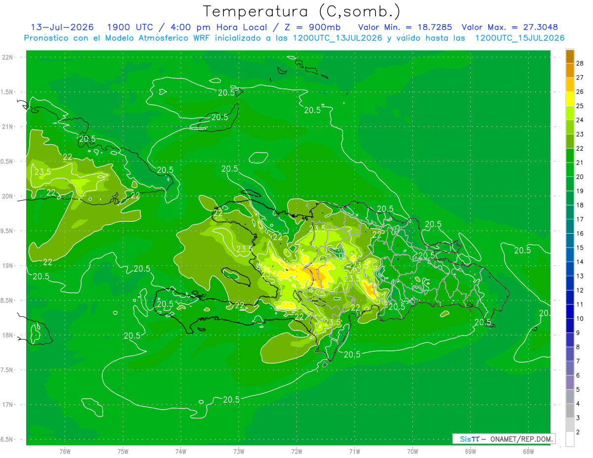The height and width of the screenshot is (458, 593).
Task: Click the '2' label on the color scale
Action: 579,432
